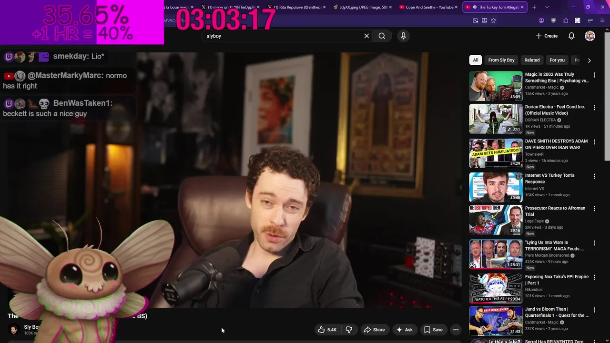Screen dimensions: 610x343
Task: Click the Ask button below the video
Action: point(404,330)
